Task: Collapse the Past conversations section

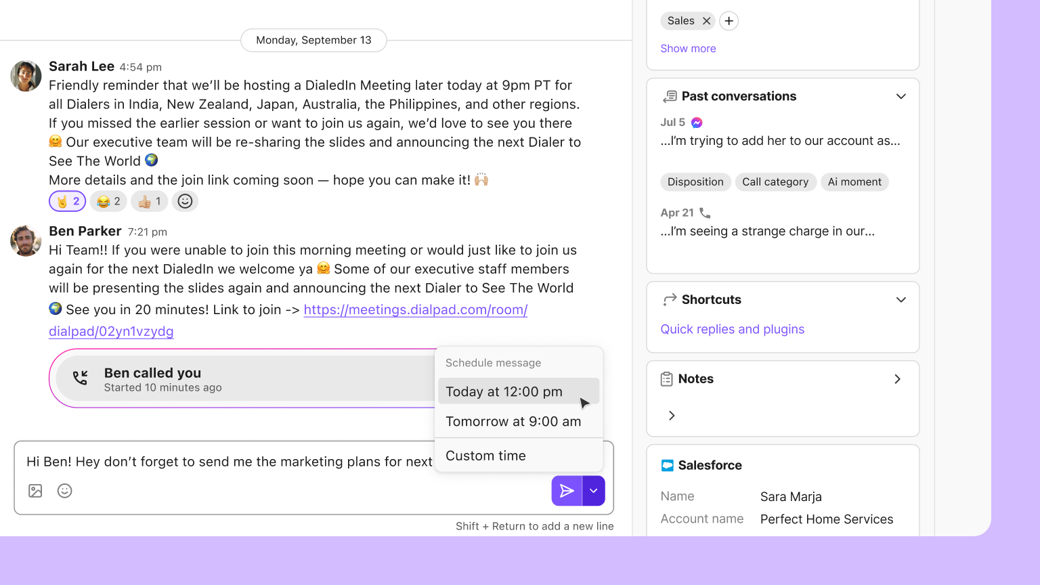Action: point(901,96)
